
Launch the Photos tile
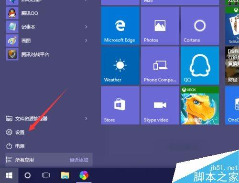[x=160, y=26]
